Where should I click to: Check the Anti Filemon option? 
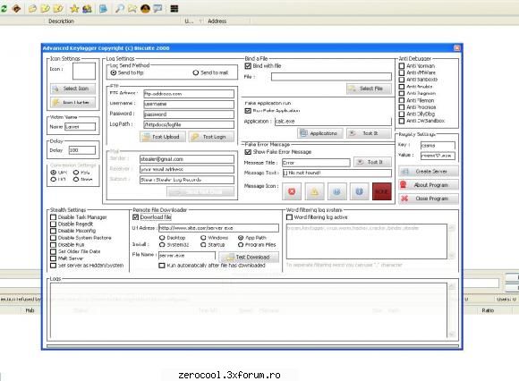coord(402,100)
